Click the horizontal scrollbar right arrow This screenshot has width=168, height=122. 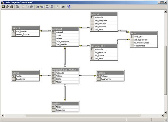162,115
